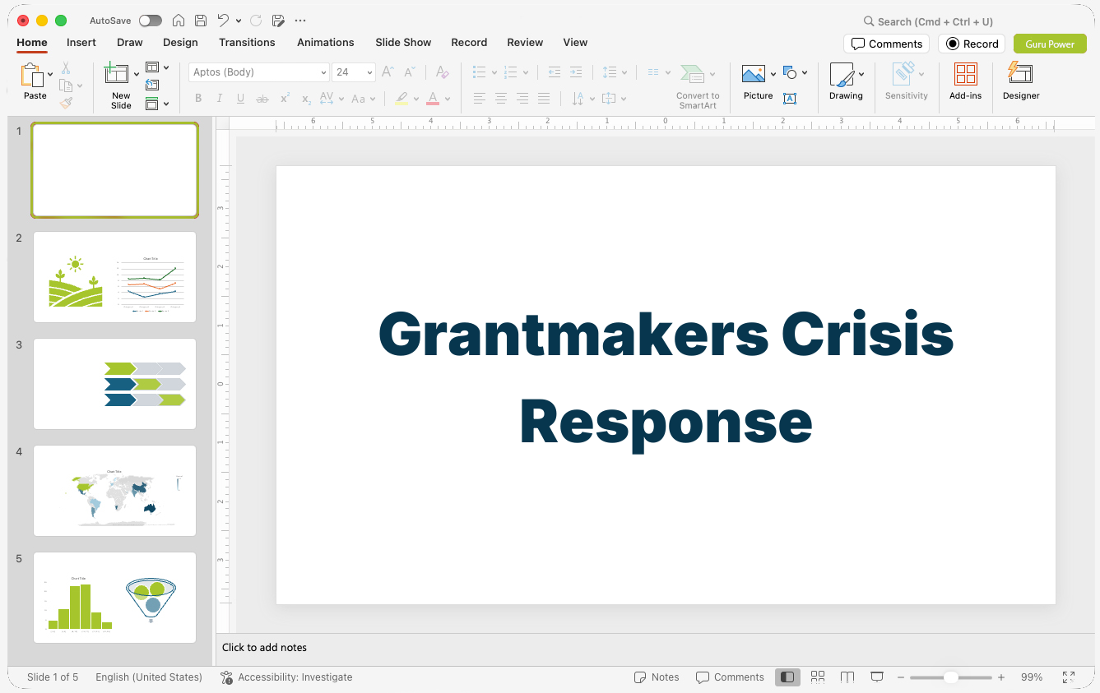Click the Decrease Indent icon

(555, 72)
